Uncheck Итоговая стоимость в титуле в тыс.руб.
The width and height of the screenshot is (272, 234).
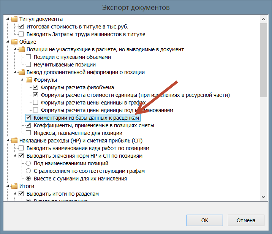[21, 27]
